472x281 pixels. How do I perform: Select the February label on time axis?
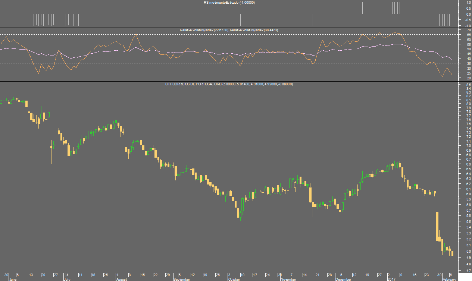(449, 279)
